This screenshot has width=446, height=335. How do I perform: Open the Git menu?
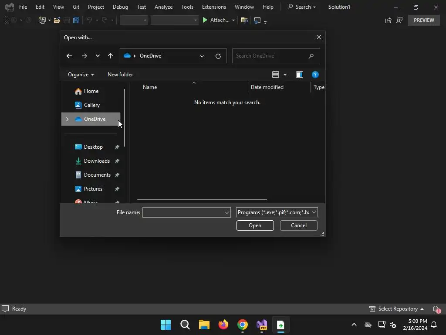76,7
